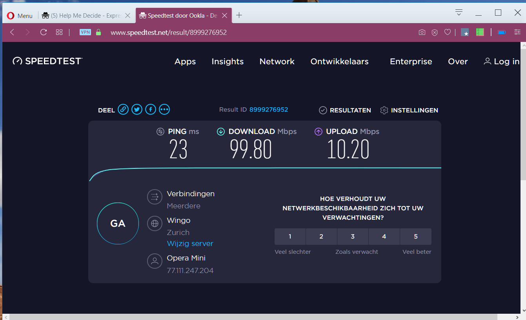The width and height of the screenshot is (526, 320).
Task: Select rating 5 Veel beter
Action: (x=416, y=237)
